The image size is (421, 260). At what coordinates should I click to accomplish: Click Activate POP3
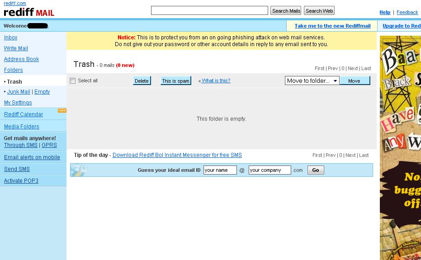(x=21, y=181)
